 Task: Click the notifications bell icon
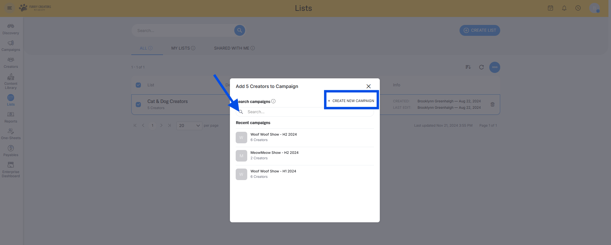[x=564, y=8]
